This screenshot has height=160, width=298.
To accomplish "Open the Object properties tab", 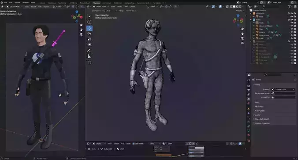I will (x=249, y=109).
